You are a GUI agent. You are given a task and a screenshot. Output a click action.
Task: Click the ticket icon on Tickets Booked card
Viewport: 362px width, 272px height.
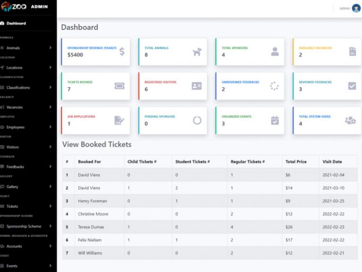click(119, 86)
